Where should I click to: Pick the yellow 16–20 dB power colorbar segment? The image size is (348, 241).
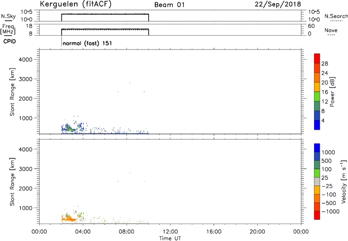(x=317, y=87)
